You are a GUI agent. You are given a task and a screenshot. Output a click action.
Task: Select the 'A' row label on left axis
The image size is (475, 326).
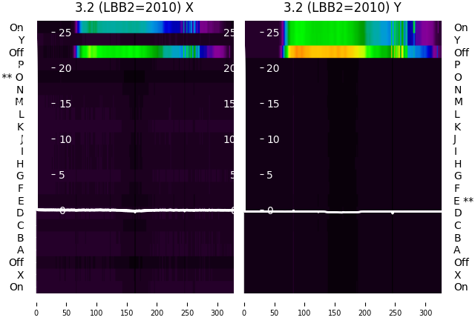[20, 250]
